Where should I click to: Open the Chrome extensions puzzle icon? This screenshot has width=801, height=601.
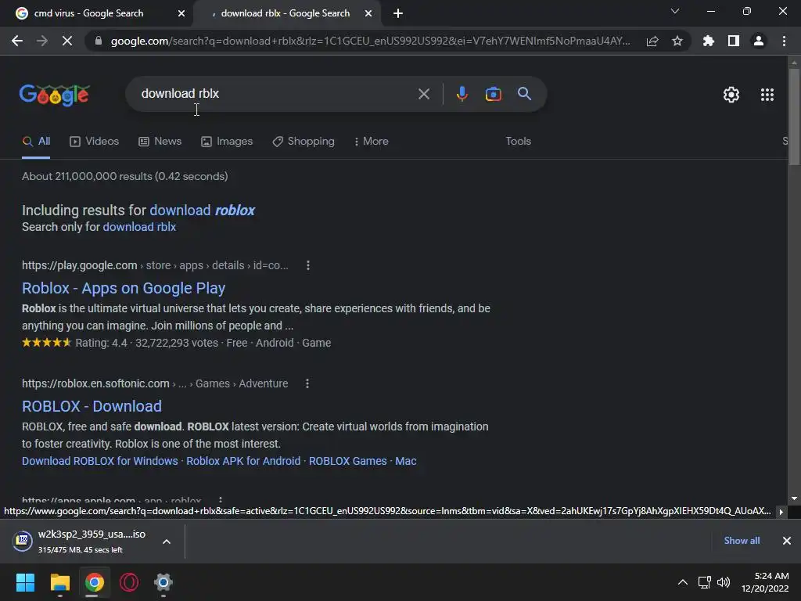(x=709, y=41)
